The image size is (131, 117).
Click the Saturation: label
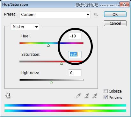[31, 55]
